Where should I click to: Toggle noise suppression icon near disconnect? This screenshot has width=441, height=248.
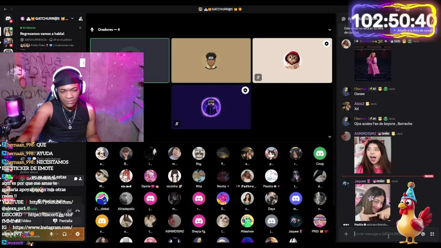[x=69, y=211]
